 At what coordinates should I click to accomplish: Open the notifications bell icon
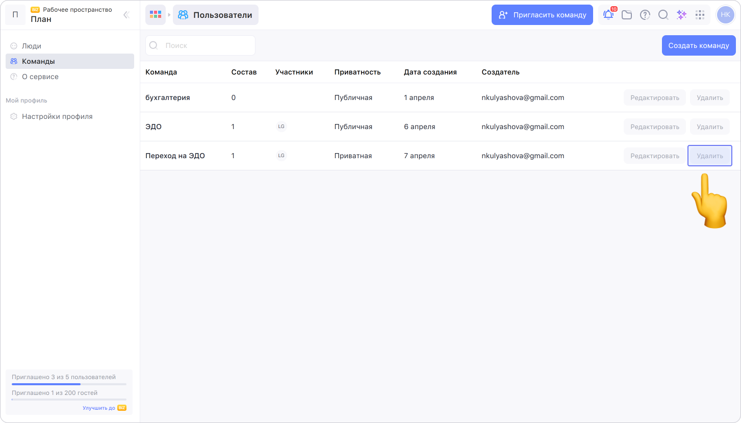[x=608, y=15]
